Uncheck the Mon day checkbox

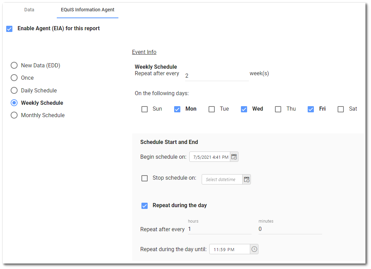point(177,109)
